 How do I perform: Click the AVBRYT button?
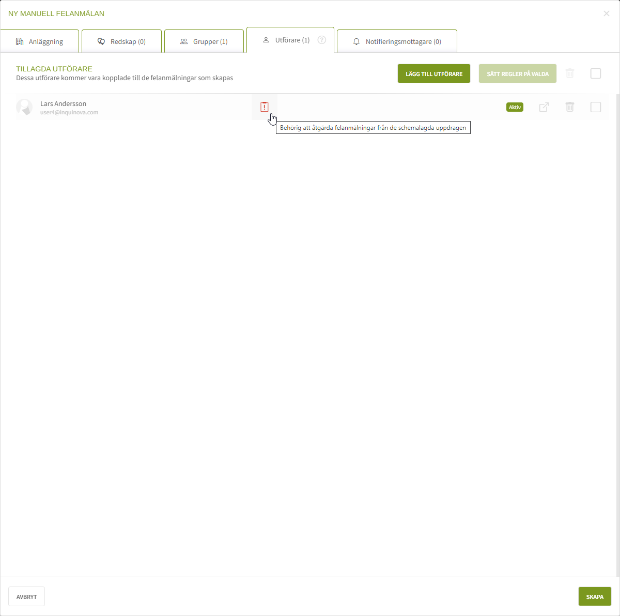coord(27,596)
